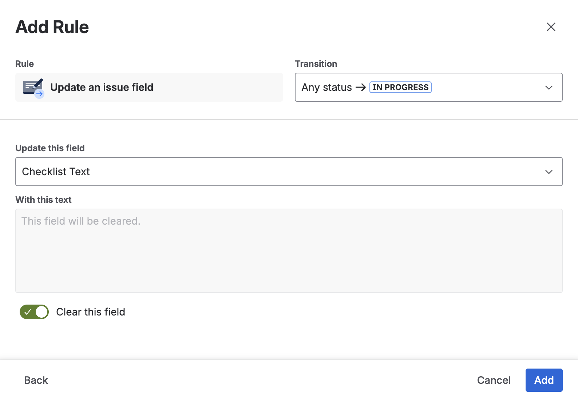Close the Add Rule dialog with X

[551, 27]
